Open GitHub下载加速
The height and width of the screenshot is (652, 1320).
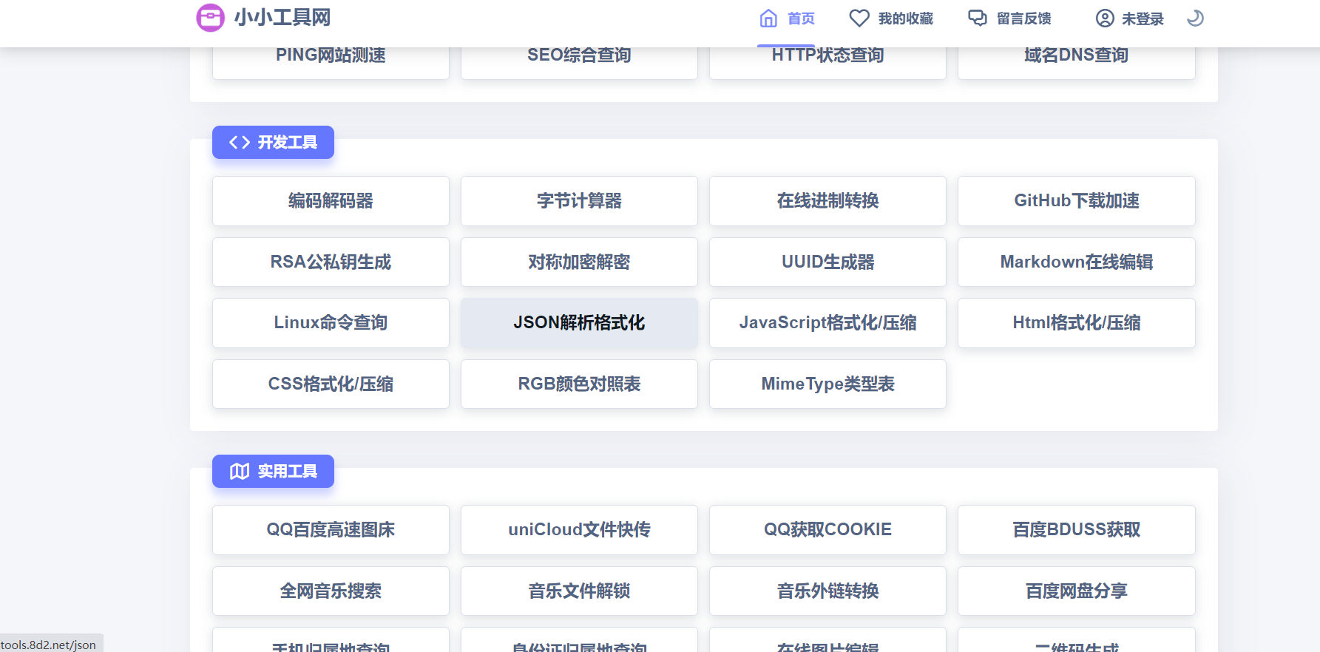point(1077,201)
